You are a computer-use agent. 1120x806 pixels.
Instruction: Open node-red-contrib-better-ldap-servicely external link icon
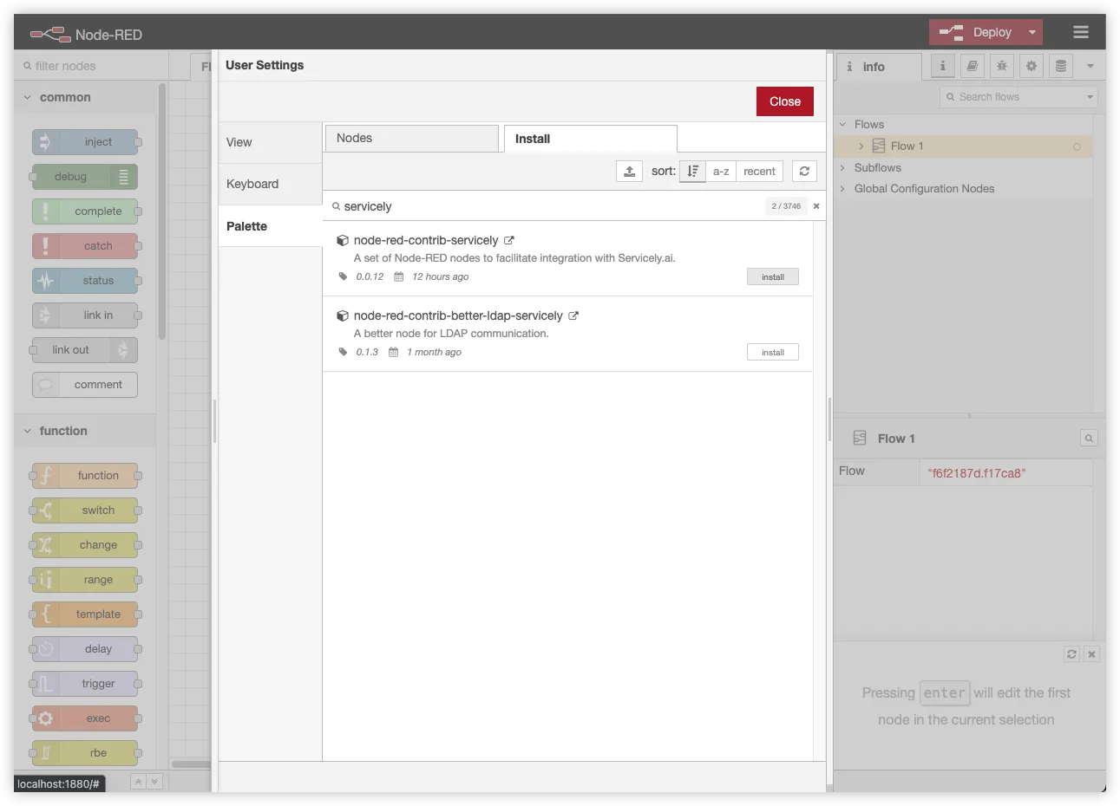pyautogui.click(x=573, y=315)
